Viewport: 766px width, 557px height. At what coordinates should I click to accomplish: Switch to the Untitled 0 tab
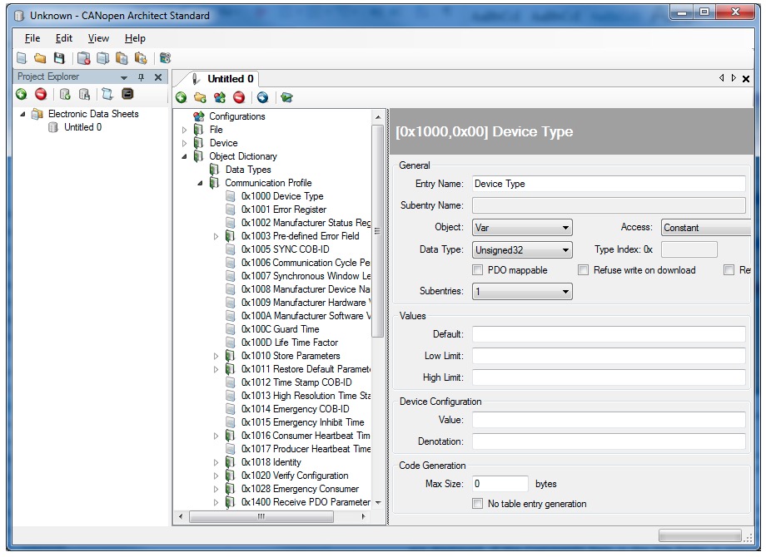(x=230, y=79)
